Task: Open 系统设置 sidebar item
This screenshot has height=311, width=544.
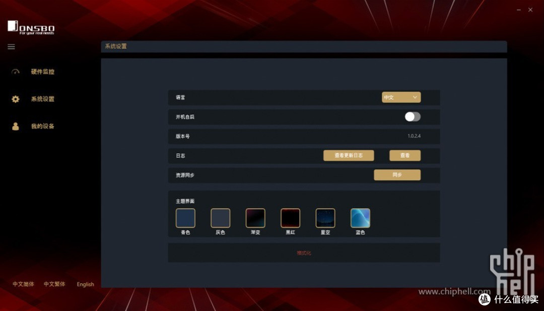Action: 43,99
